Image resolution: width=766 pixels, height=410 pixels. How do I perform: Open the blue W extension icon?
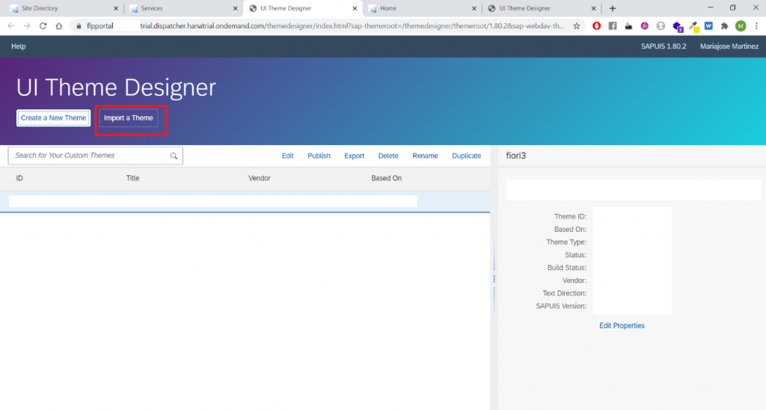point(708,26)
